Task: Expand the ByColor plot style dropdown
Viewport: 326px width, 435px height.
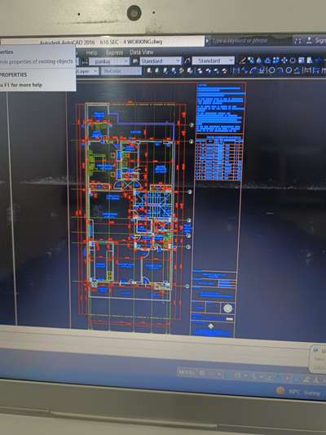Action: [121, 71]
